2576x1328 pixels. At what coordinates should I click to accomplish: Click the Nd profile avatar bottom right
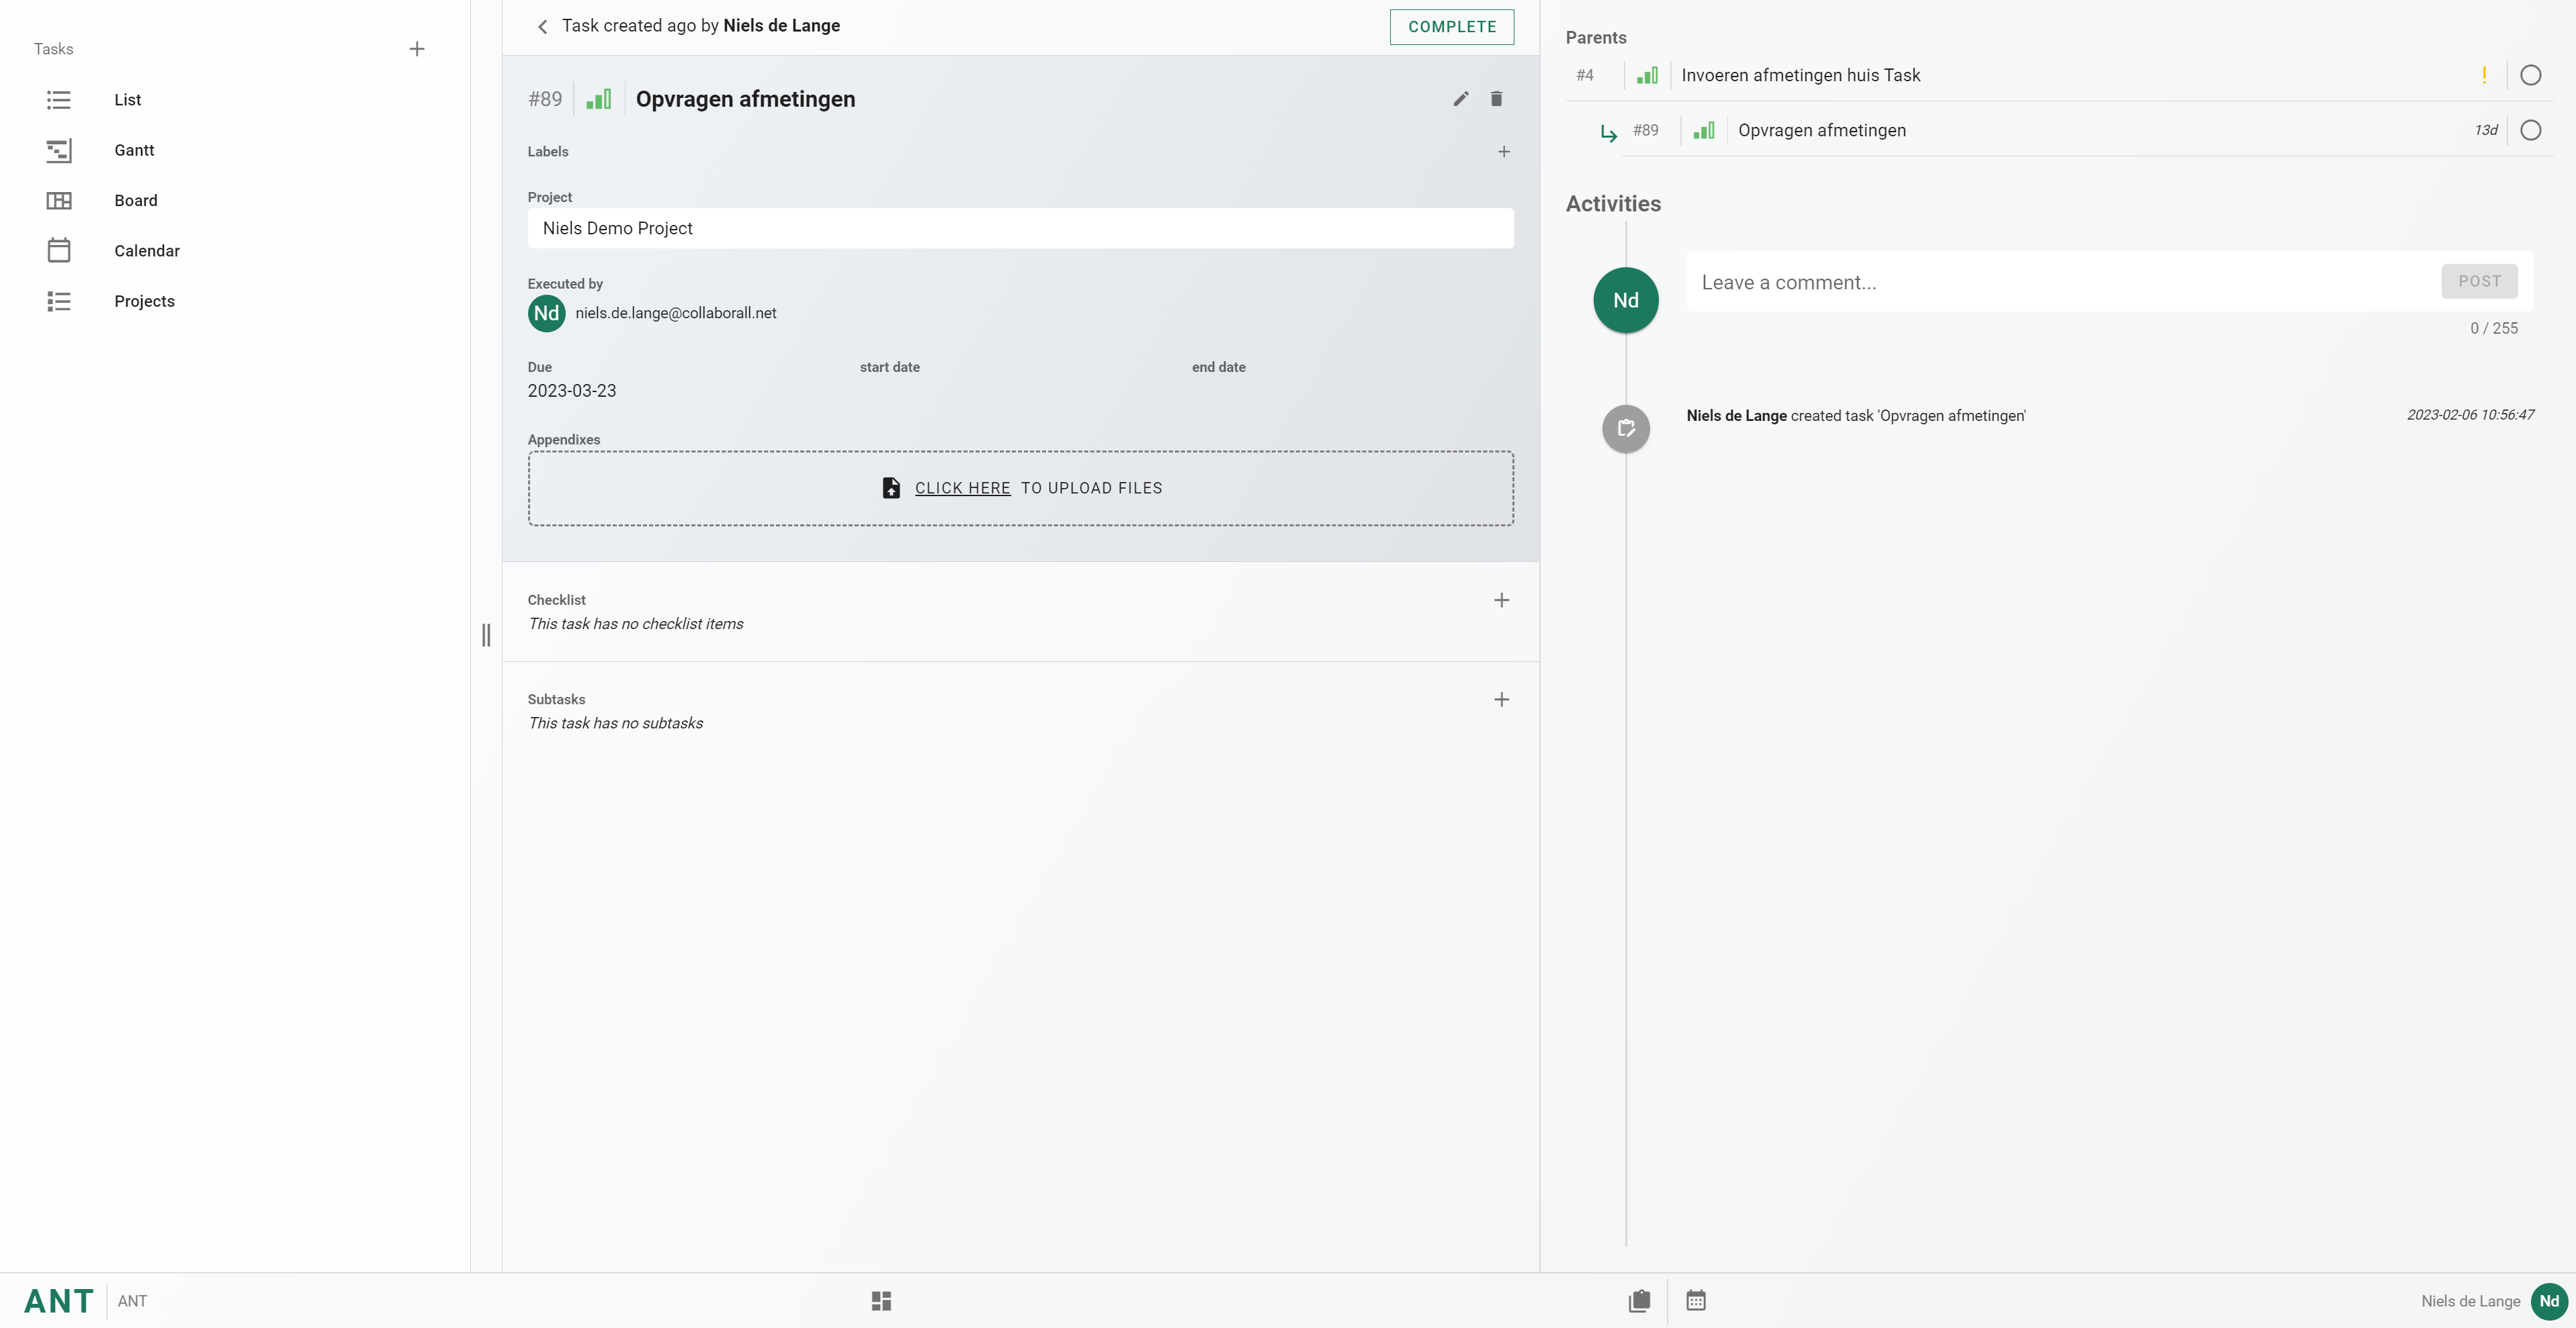pyautogui.click(x=2548, y=1301)
